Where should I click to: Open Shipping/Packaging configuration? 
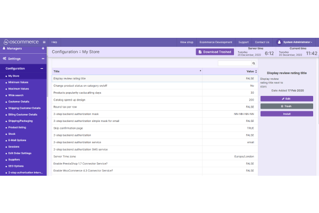pos(20,121)
